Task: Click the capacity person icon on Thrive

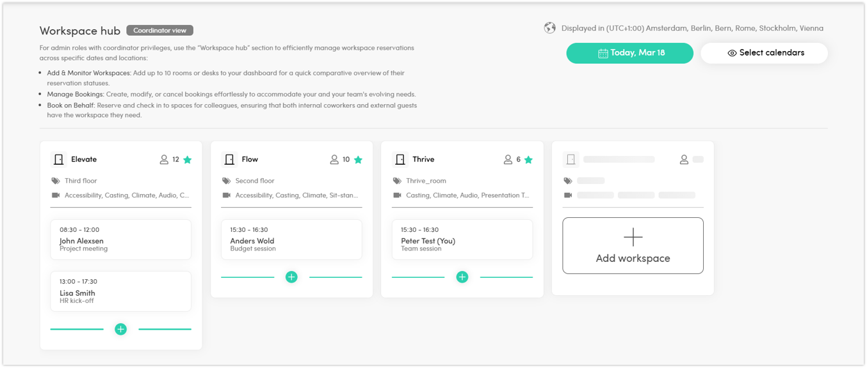Action: coord(508,160)
